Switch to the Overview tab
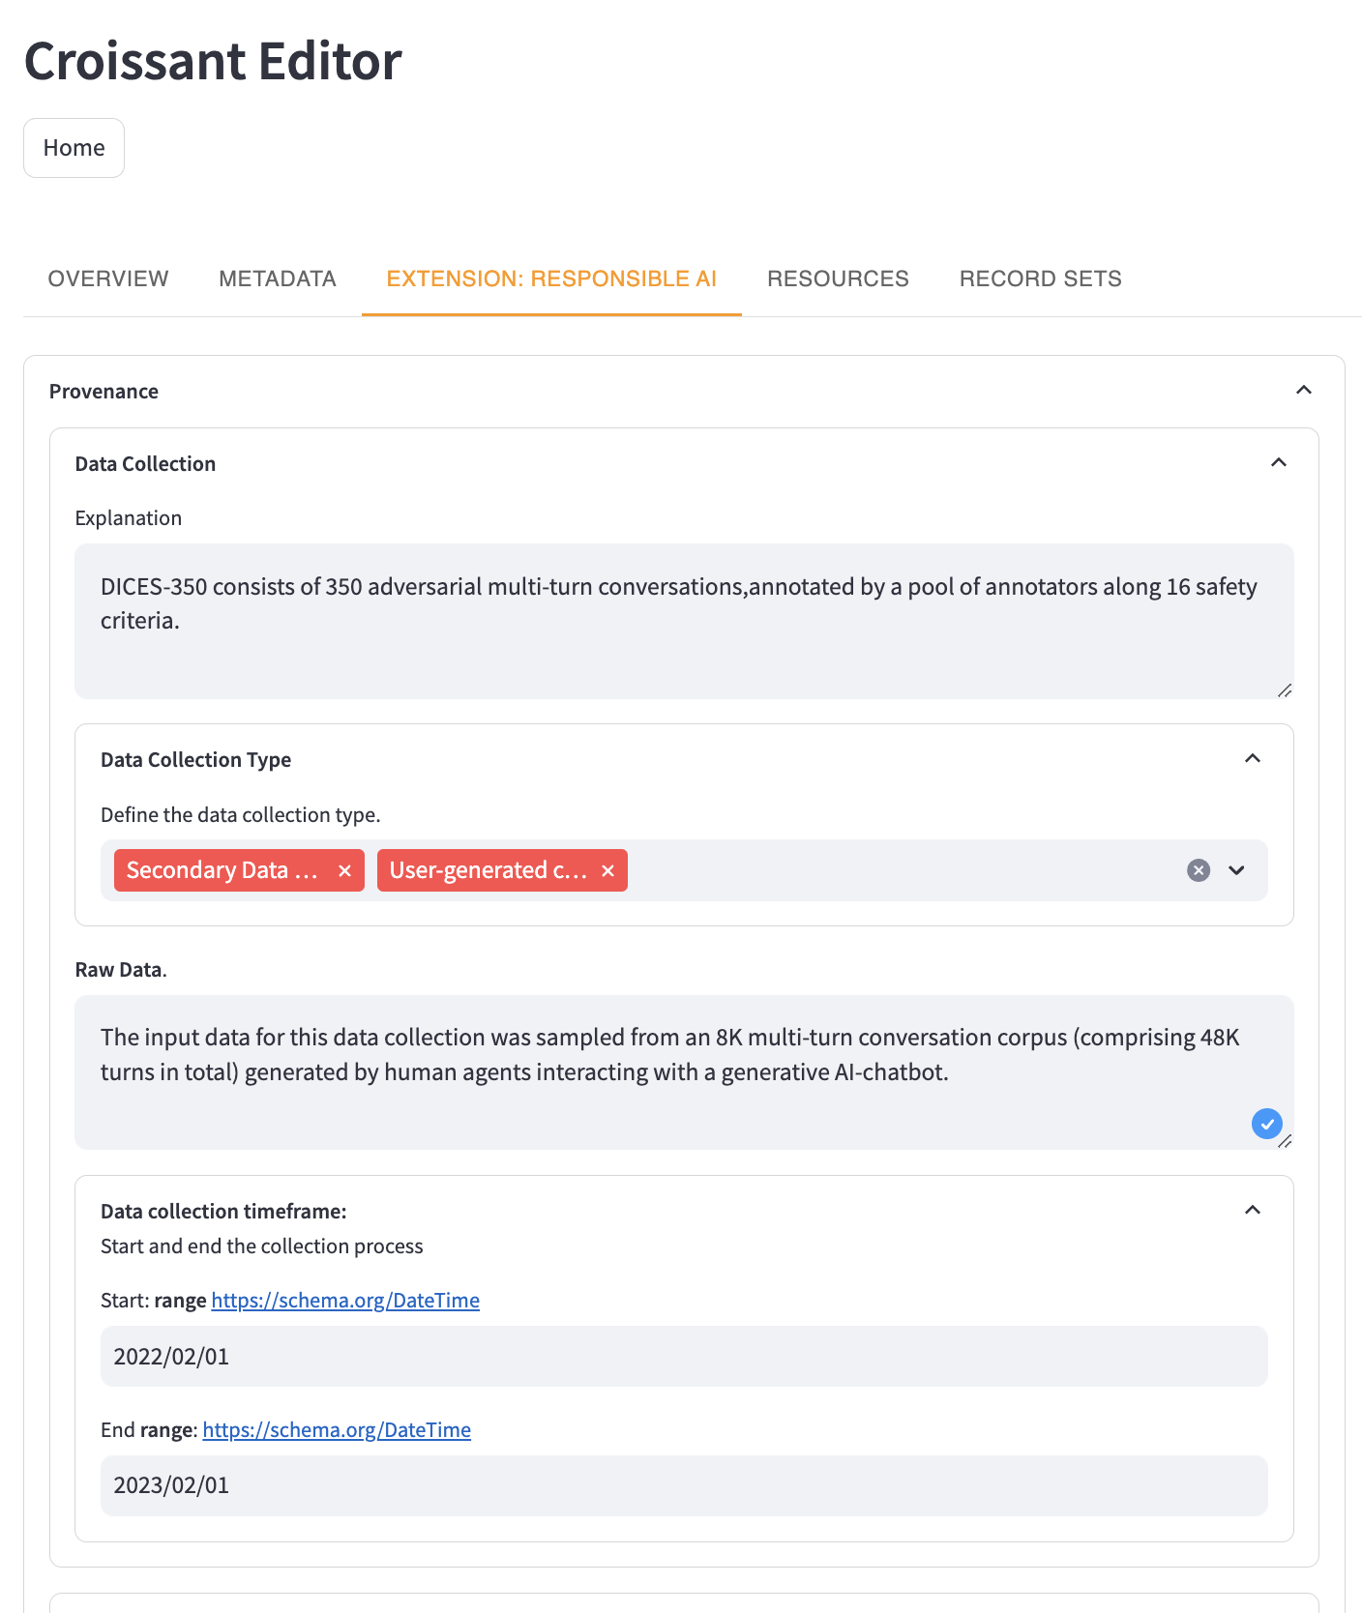Screen dimensions: 1362x1613 108,279
